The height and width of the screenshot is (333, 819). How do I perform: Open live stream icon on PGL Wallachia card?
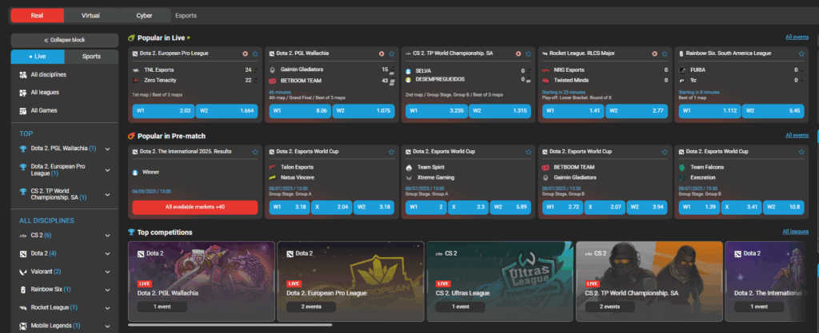pos(382,54)
